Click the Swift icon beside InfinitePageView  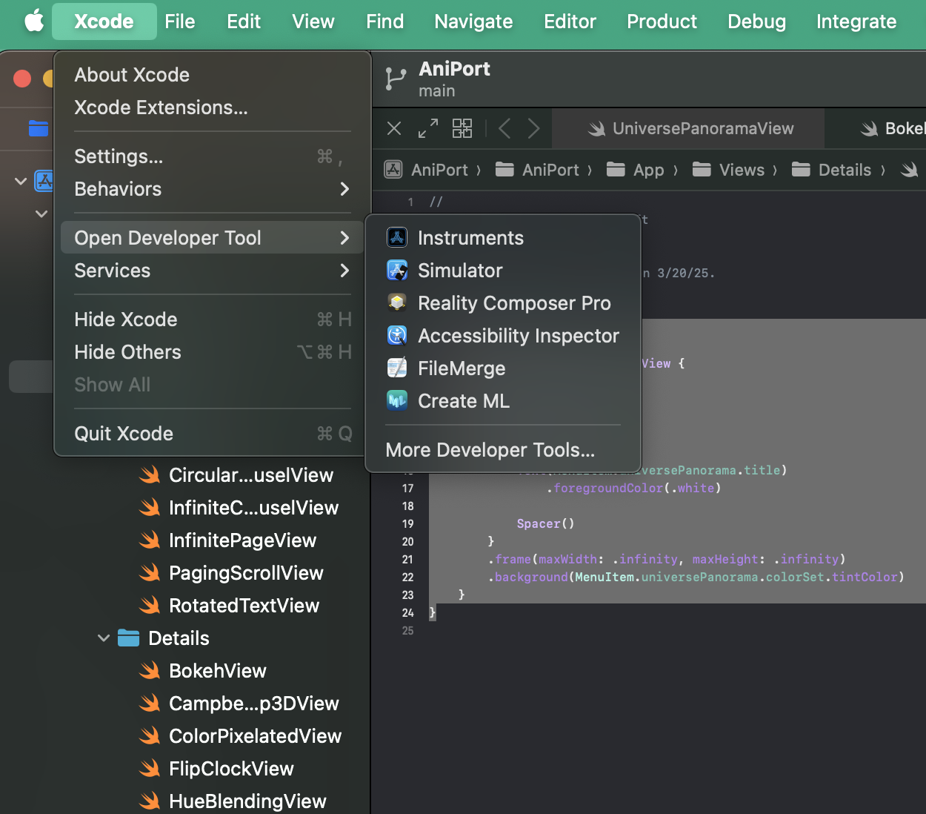(x=150, y=540)
